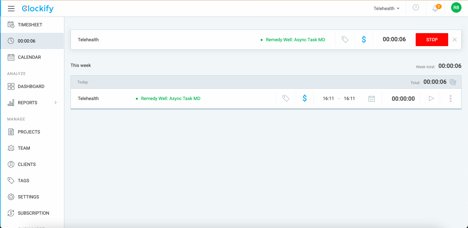This screenshot has height=228, width=468.
Task: Open Projects in sidebar
Action: (x=32, y=132)
